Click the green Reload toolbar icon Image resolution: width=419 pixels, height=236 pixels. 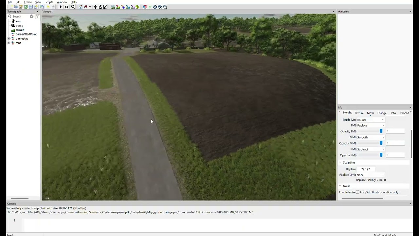26,7
